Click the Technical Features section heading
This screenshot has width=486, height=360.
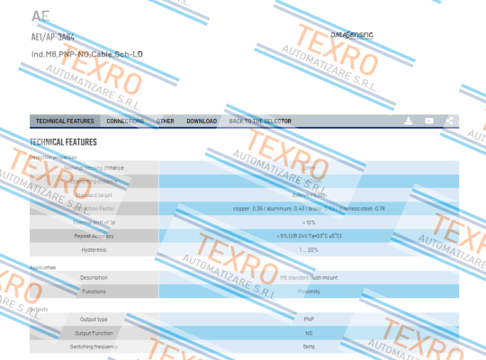[x=63, y=142]
